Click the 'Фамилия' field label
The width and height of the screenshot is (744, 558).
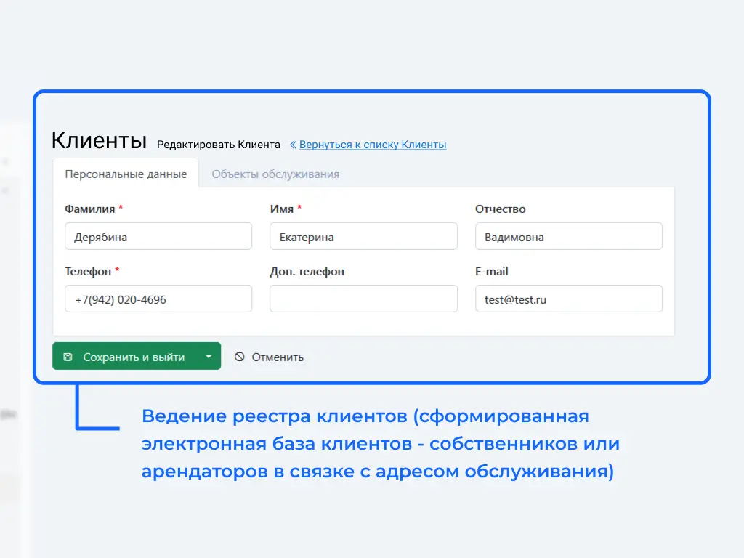point(89,209)
